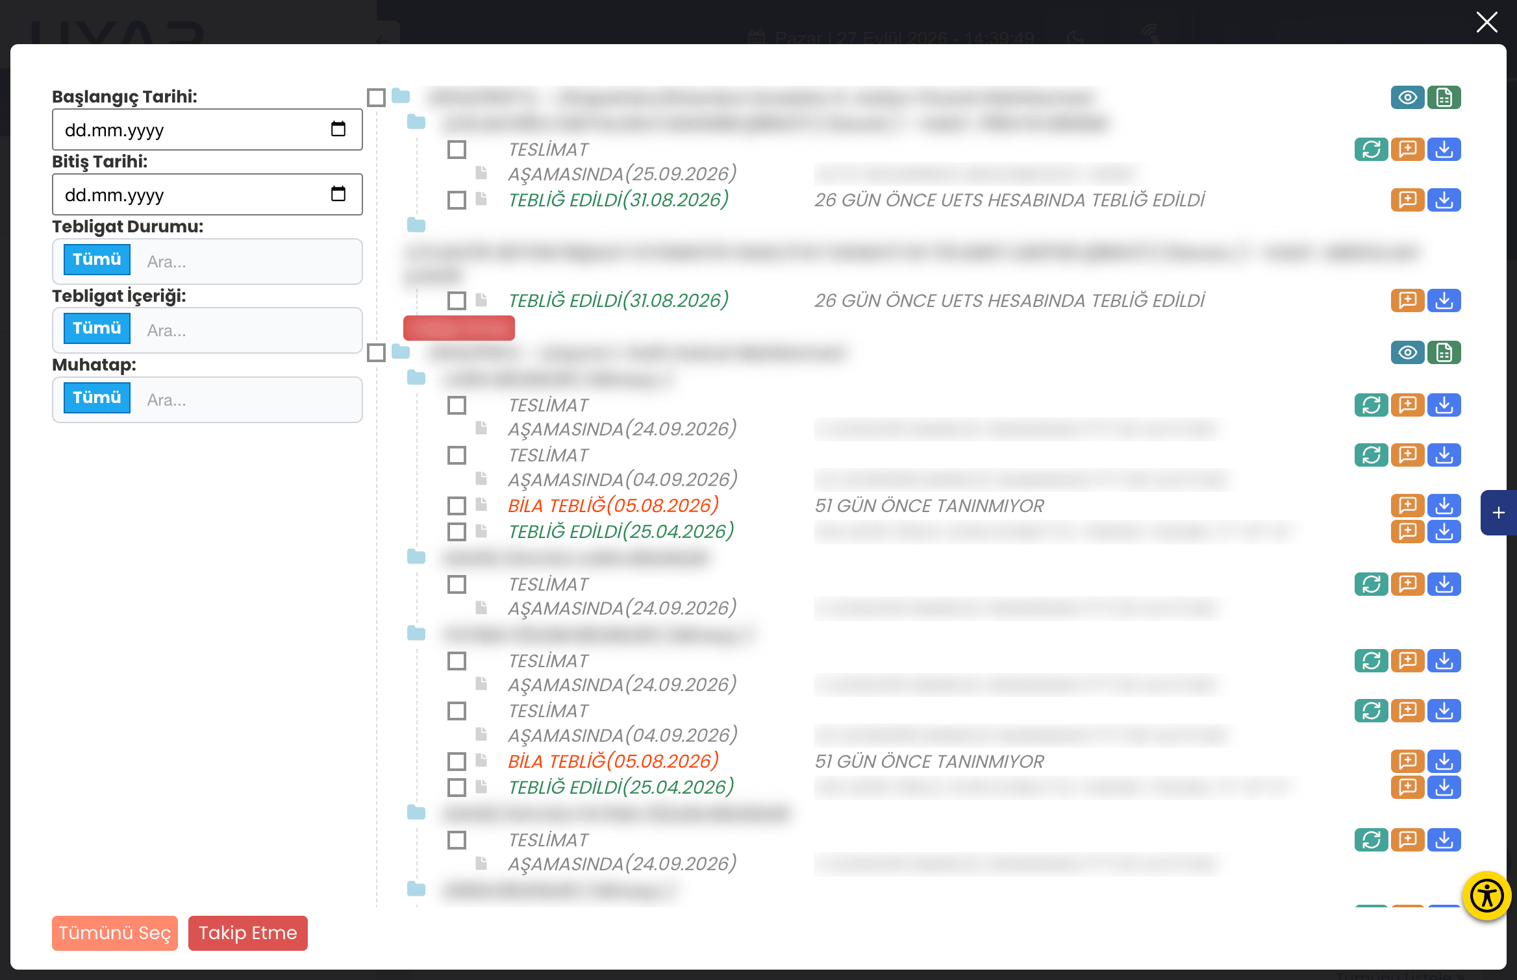1517x980 pixels.
Task: Refresh the first Teslimat Aşamasında (24.09.2026) row
Action: pos(1371,405)
